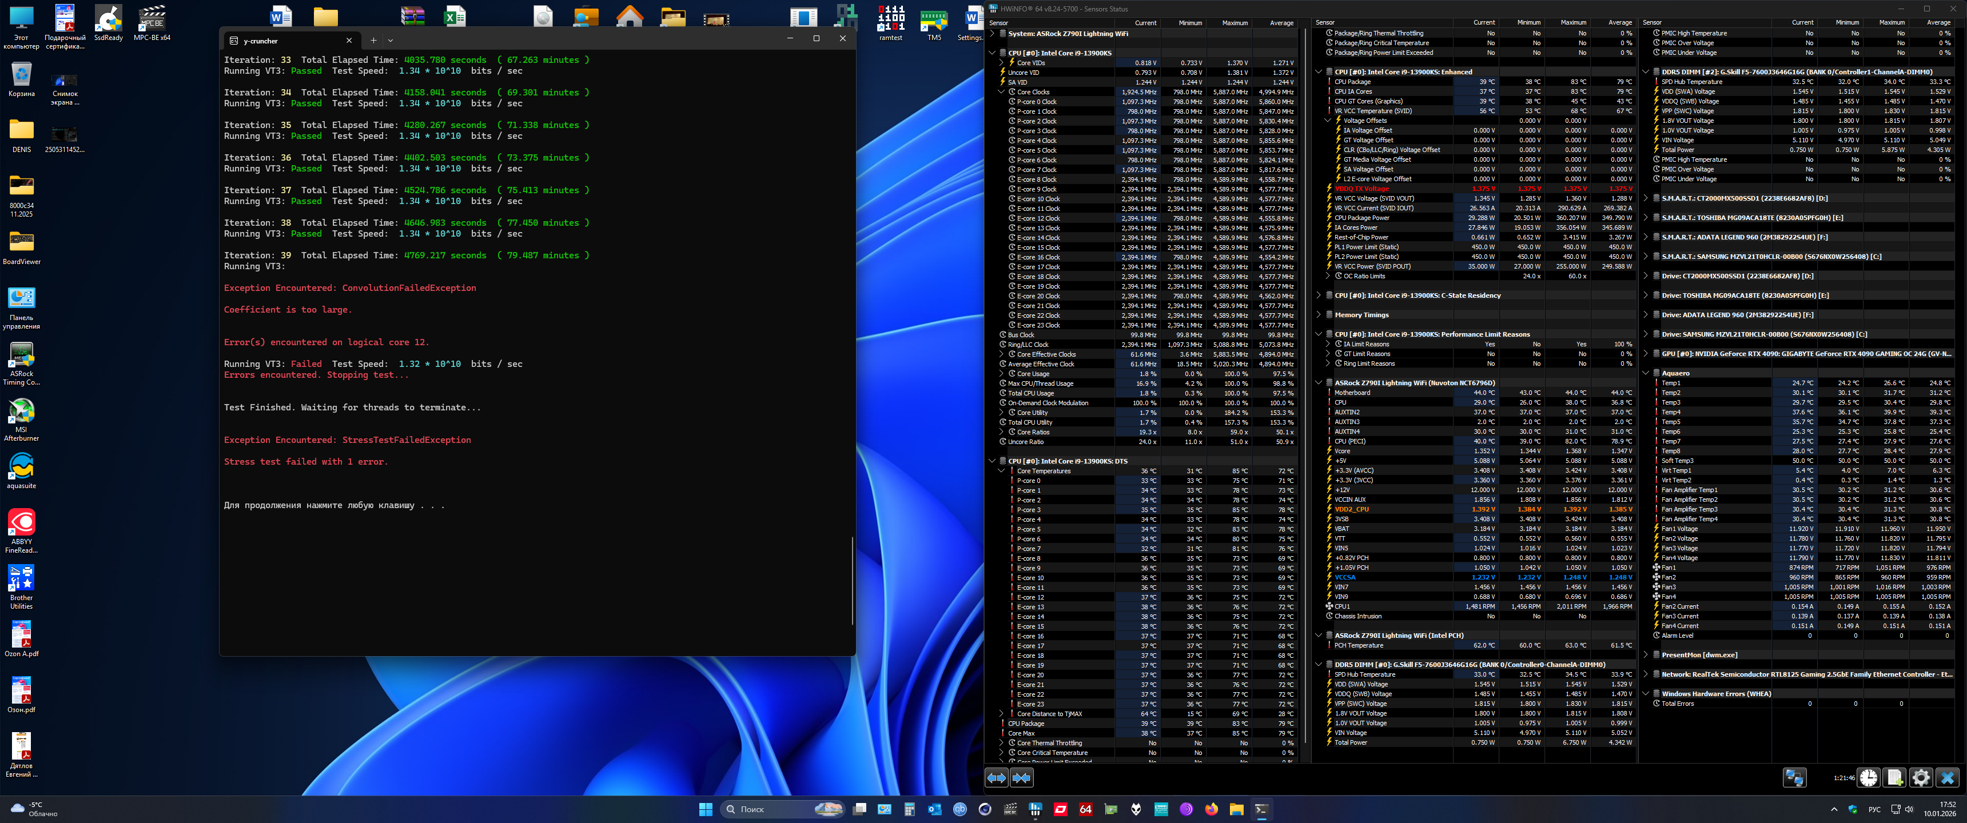Reset sensor min/max with the clock icon

pos(1869,778)
